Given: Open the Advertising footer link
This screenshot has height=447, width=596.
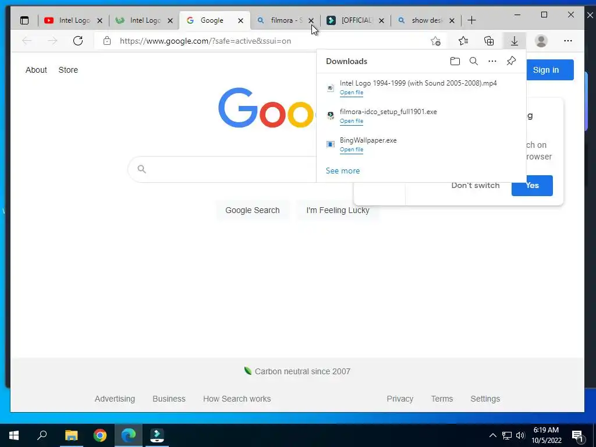Looking at the screenshot, I should point(115,399).
